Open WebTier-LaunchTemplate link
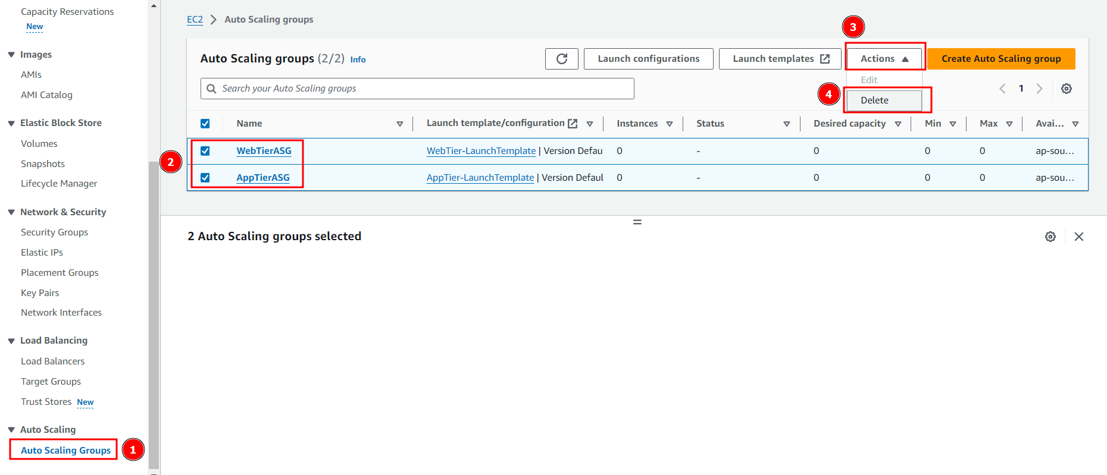Screen dimensions: 1107x475 click(481, 151)
